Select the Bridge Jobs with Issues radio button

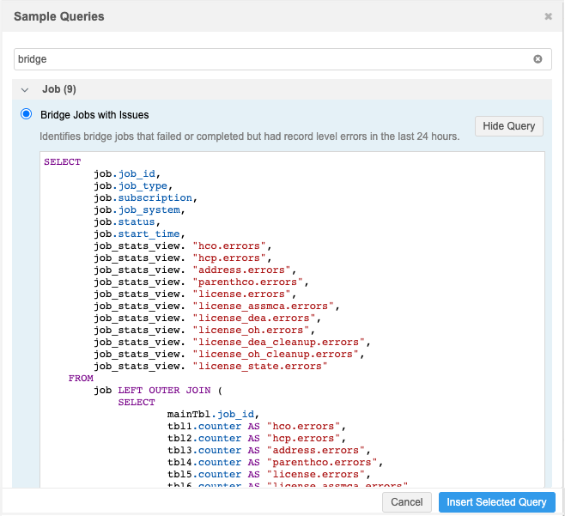(27, 114)
